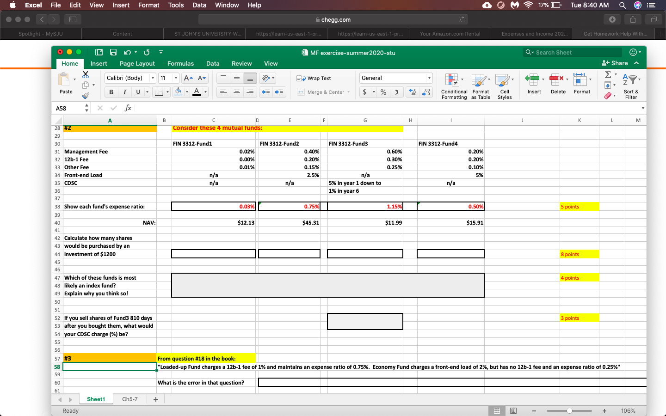The width and height of the screenshot is (666, 416).
Task: Toggle Italic formatting
Action: 124,92
